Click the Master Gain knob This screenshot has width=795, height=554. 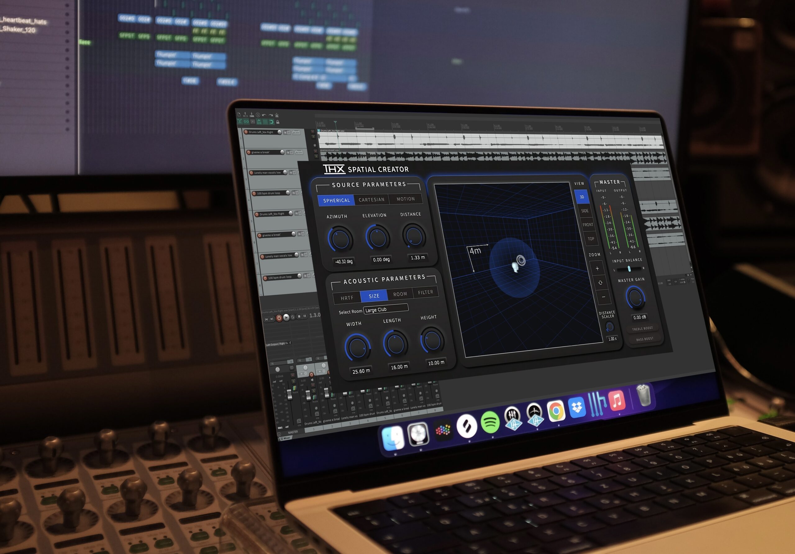point(635,297)
